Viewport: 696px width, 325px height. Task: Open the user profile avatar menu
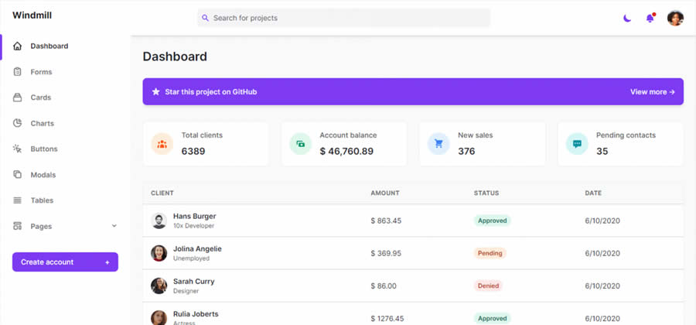(675, 18)
